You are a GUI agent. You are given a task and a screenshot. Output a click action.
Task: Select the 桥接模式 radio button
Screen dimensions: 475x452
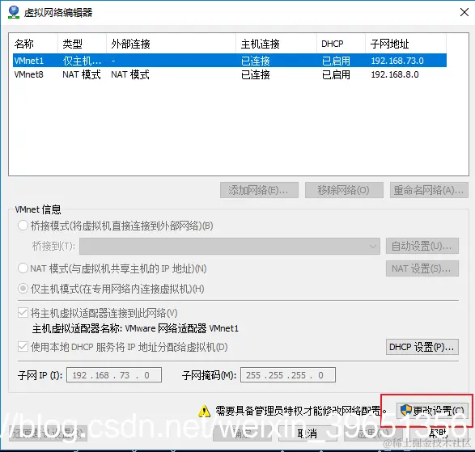coord(23,226)
